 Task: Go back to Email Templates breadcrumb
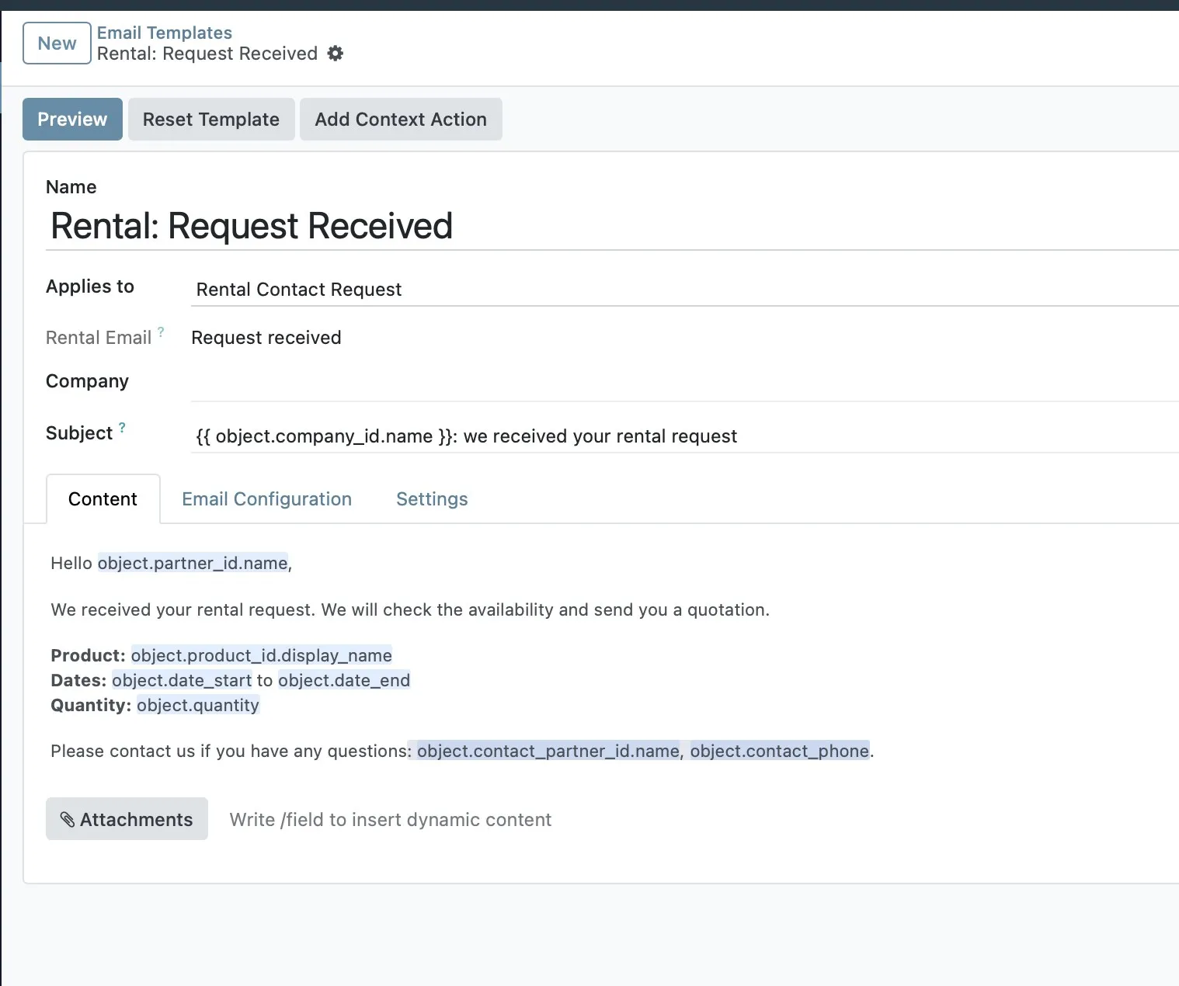click(x=165, y=33)
